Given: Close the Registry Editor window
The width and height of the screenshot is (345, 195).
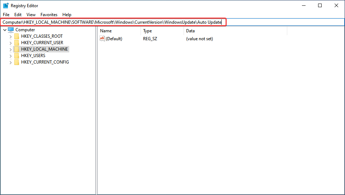Looking at the screenshot, I should click(336, 5).
